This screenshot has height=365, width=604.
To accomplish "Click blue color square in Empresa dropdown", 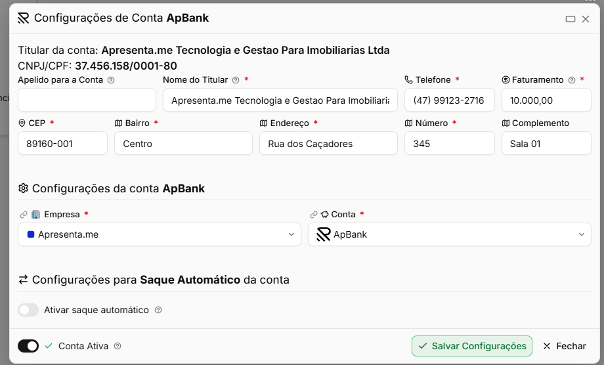I will point(31,234).
